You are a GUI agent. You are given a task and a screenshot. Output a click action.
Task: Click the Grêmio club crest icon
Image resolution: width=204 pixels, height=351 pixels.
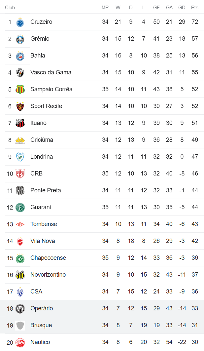click(x=20, y=39)
